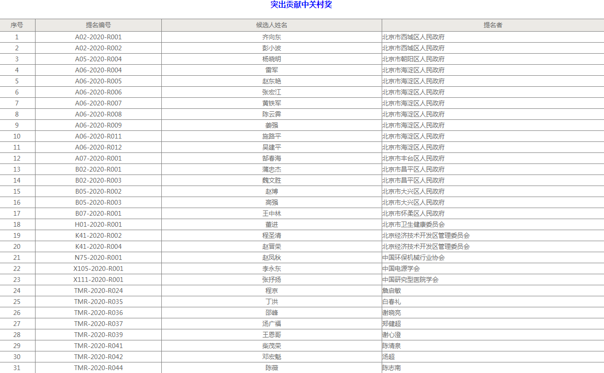Click candidate name 姜强

[x=272, y=125]
